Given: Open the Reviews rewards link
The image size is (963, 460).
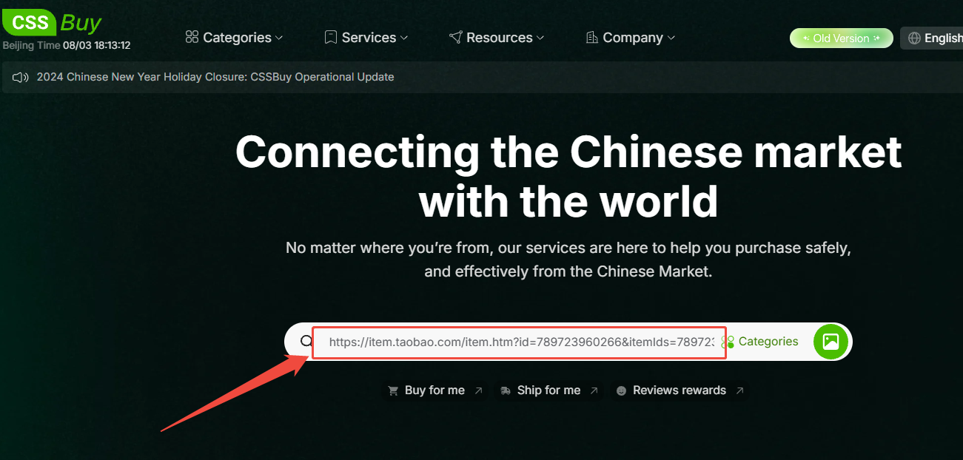Looking at the screenshot, I should pyautogui.click(x=680, y=390).
